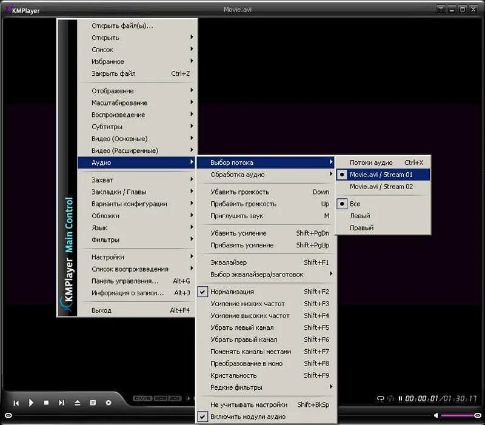
Task: Expand the Редкие фильтры submenu
Action: click(266, 387)
